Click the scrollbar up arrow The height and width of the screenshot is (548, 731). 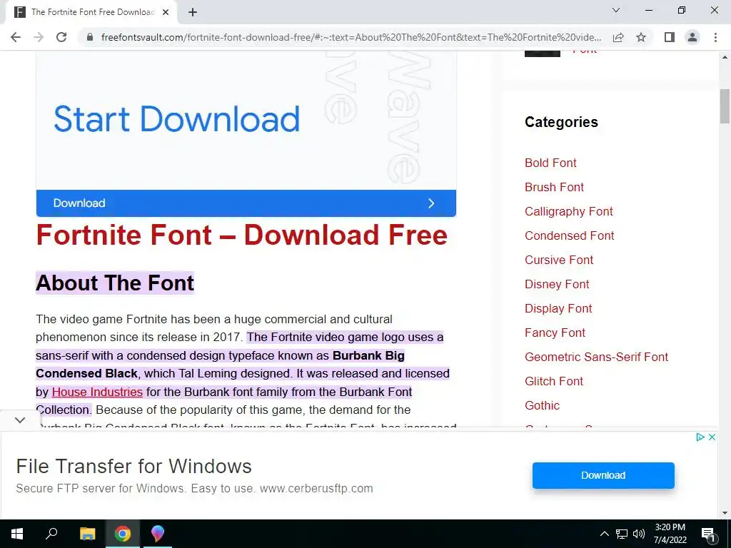(725, 57)
